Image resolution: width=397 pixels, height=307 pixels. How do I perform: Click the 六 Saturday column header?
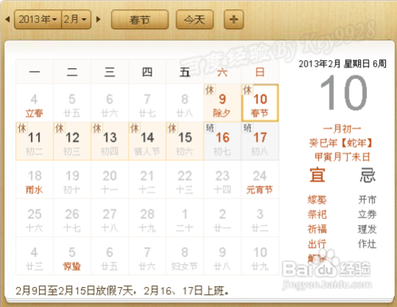tap(222, 72)
